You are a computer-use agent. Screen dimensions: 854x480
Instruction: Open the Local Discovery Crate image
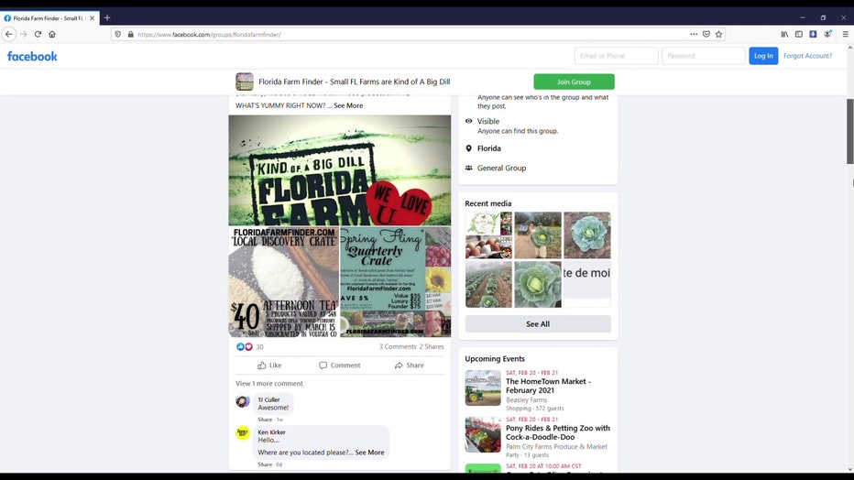click(283, 282)
